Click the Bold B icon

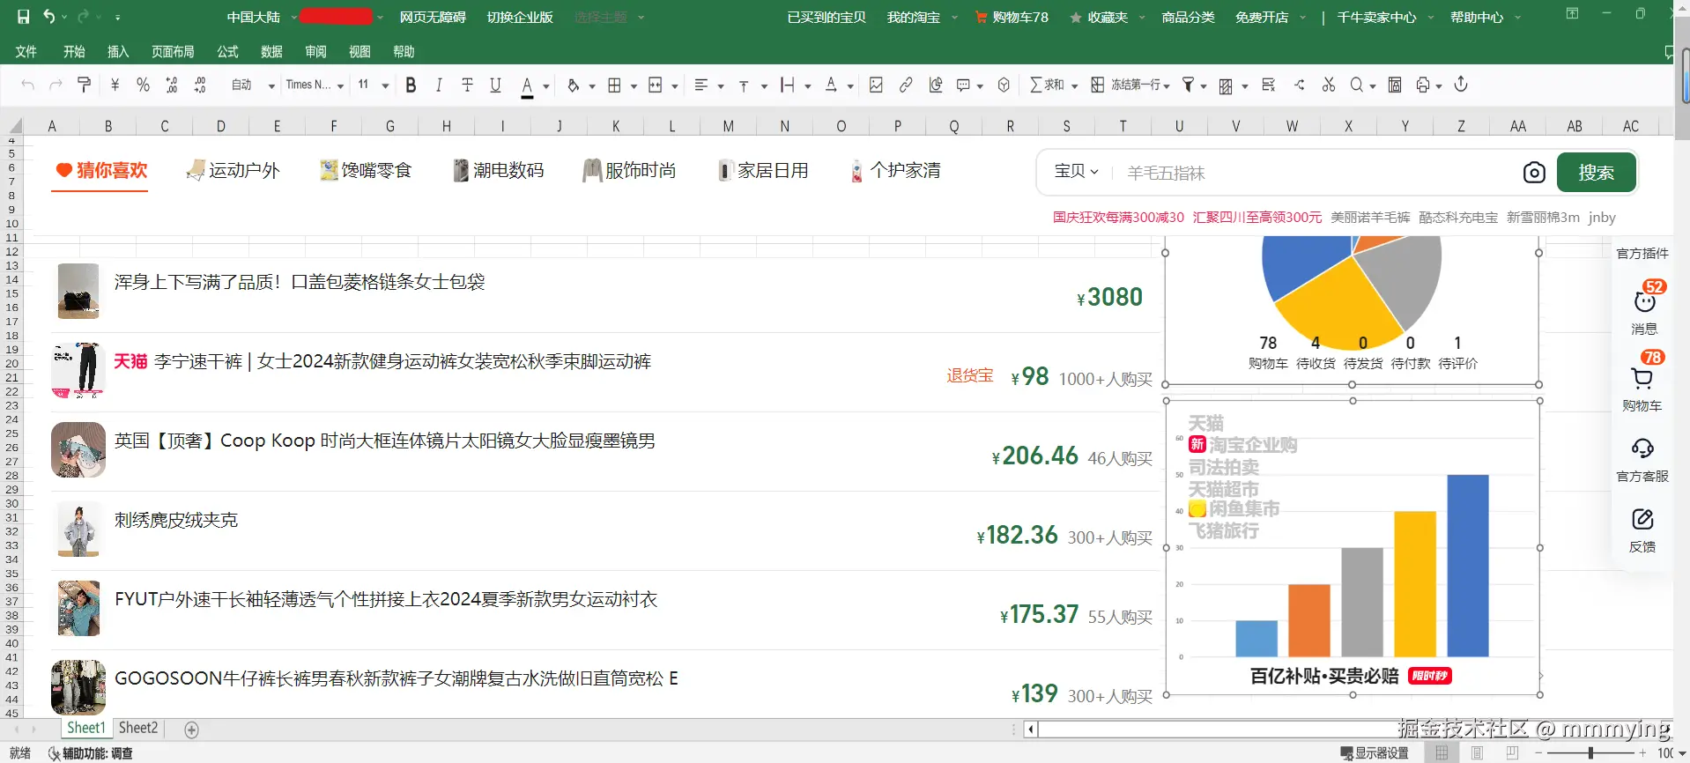411,85
